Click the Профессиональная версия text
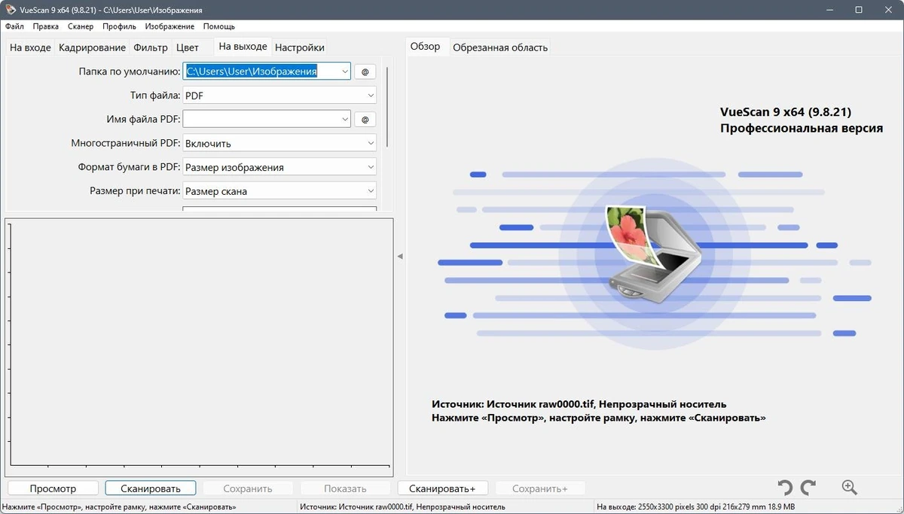The height and width of the screenshot is (514, 904). click(802, 128)
